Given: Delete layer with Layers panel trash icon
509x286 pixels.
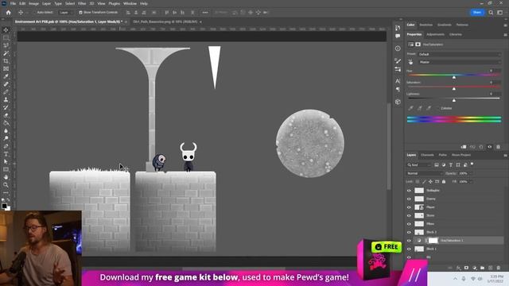Looking at the screenshot, I should [x=499, y=268].
